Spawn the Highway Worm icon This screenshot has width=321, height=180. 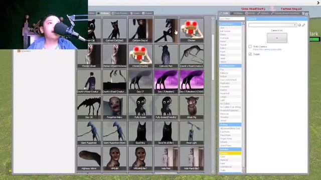tap(89, 158)
